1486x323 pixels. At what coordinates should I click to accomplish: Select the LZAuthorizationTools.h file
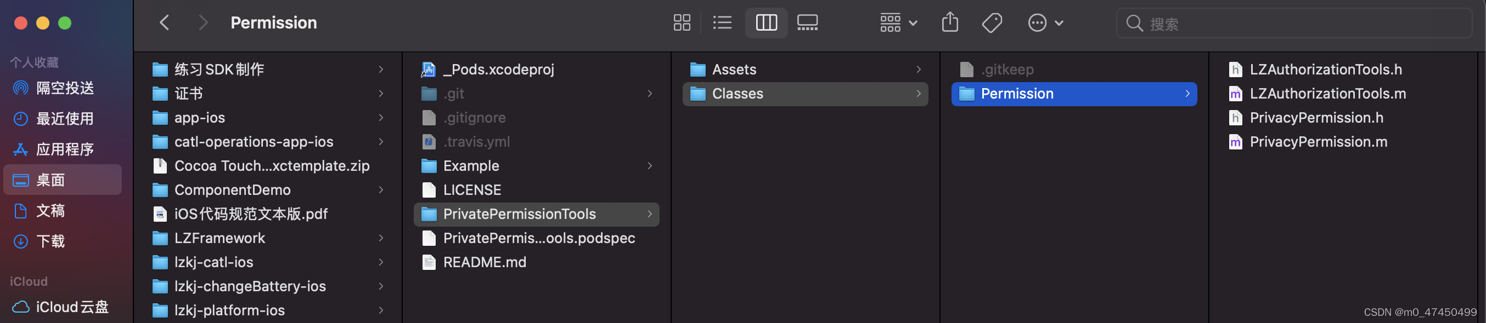pyautogui.click(x=1325, y=70)
